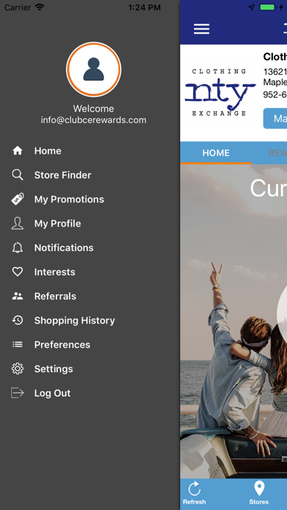Screen dimensions: 287x510
Task: Close the drawer with the hamburger icon
Action: click(201, 29)
